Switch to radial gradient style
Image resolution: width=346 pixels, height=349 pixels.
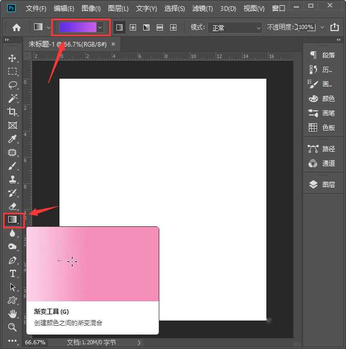pyautogui.click(x=133, y=27)
